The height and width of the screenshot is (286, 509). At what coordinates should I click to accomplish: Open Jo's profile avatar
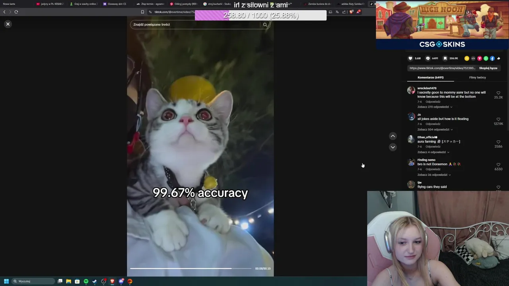pos(411,116)
